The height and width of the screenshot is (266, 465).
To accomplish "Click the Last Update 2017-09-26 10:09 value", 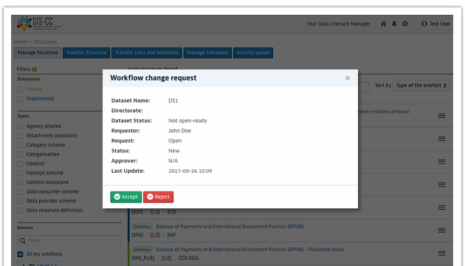I will pos(190,171).
